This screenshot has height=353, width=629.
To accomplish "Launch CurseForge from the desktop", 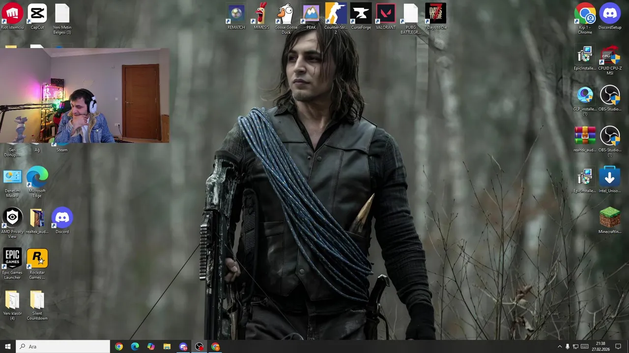I will (x=361, y=17).
